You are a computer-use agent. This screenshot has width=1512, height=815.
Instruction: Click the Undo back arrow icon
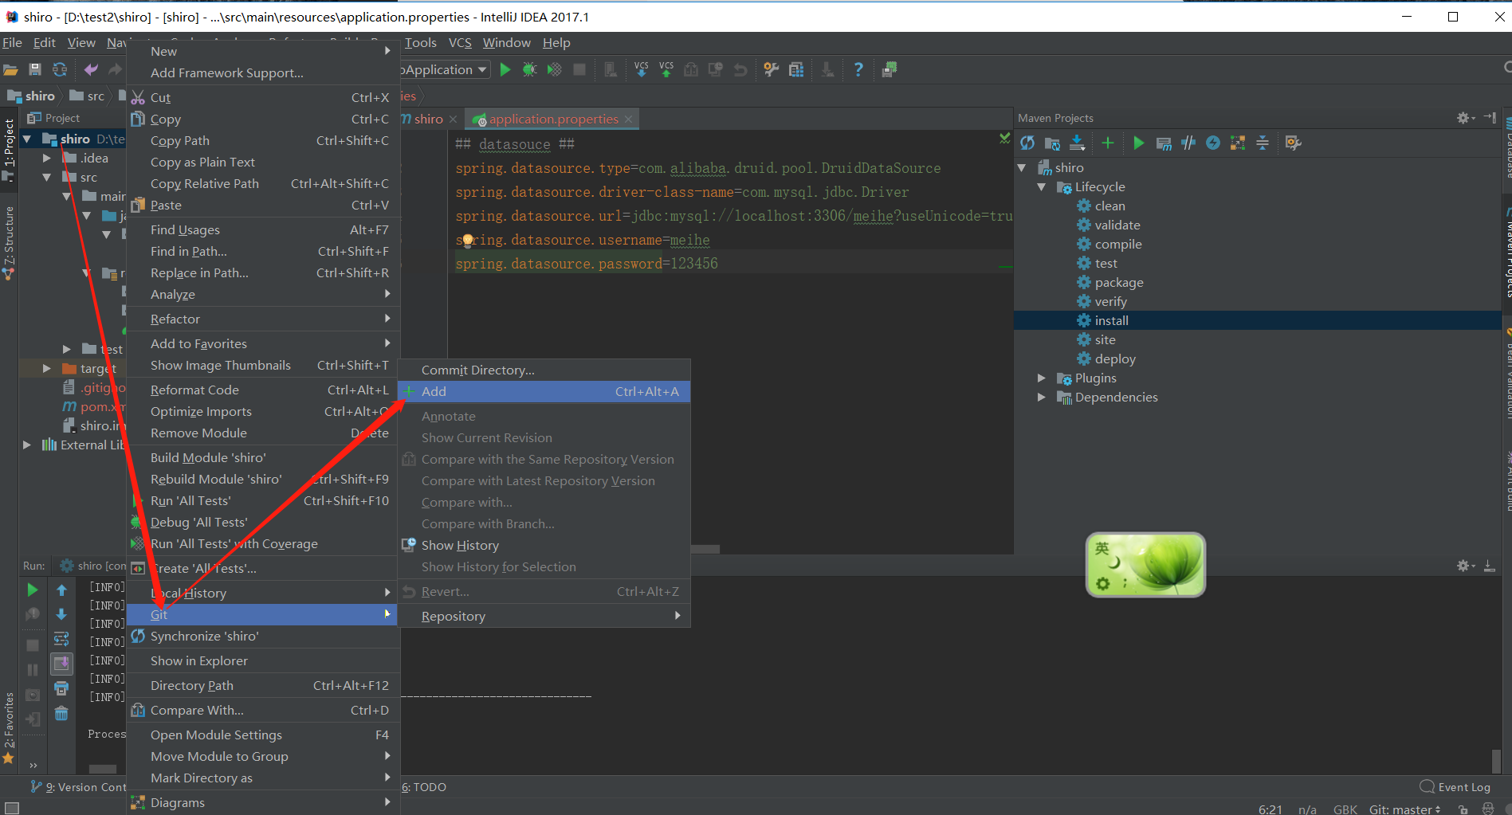point(91,70)
